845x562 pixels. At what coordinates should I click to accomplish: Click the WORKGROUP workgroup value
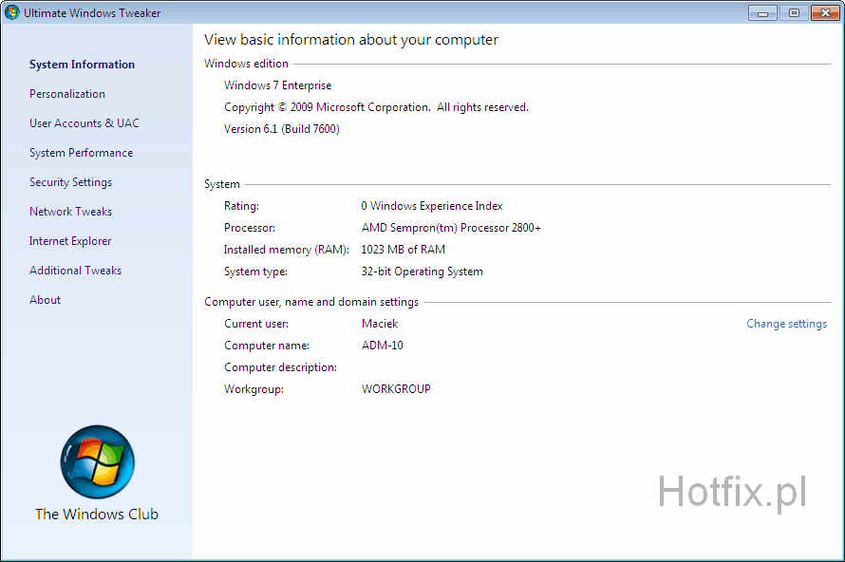[396, 389]
